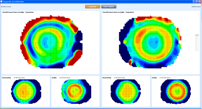This screenshot has width=202, height=109.
Task: Click the left cornea difference map title
Action: pyautogui.click(x=118, y=12)
